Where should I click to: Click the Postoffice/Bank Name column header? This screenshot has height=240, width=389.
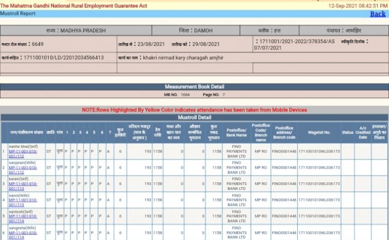pos(237,133)
